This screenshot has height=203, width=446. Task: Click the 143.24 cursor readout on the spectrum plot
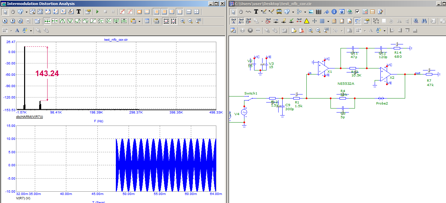[47, 74]
